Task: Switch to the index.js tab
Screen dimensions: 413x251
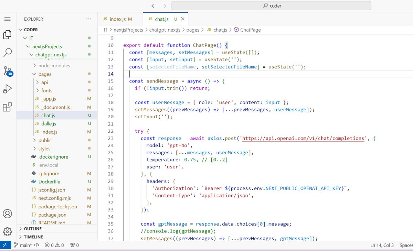Action: [x=117, y=19]
